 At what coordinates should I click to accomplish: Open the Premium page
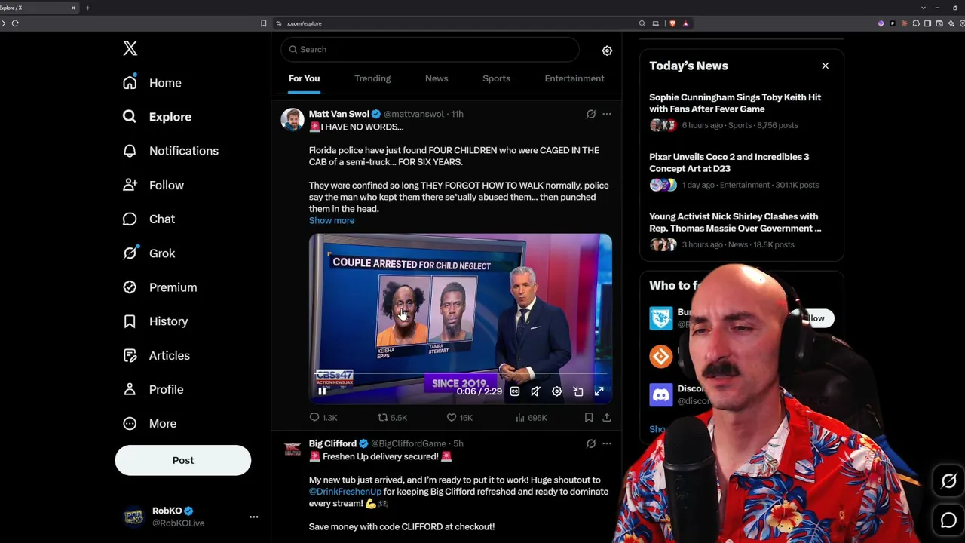(160, 287)
